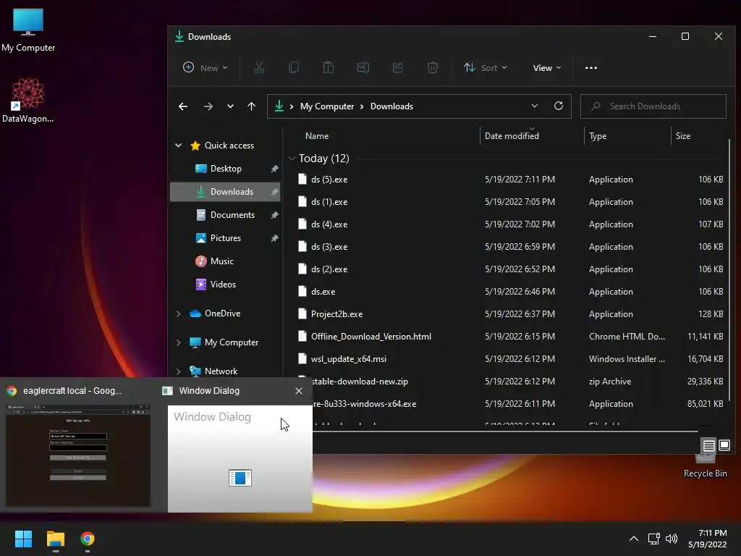Click the eaglercraft local Chrome thumbnail
Image resolution: width=741 pixels, height=556 pixels.
point(78,455)
